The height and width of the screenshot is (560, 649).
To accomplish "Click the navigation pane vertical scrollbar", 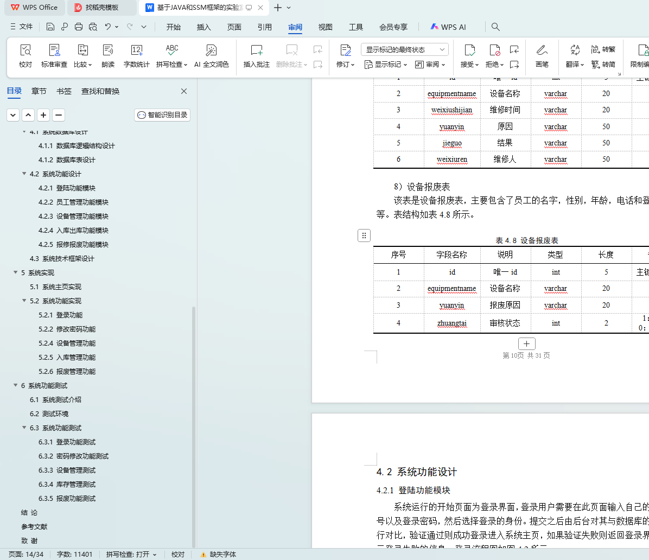I will click(193, 427).
